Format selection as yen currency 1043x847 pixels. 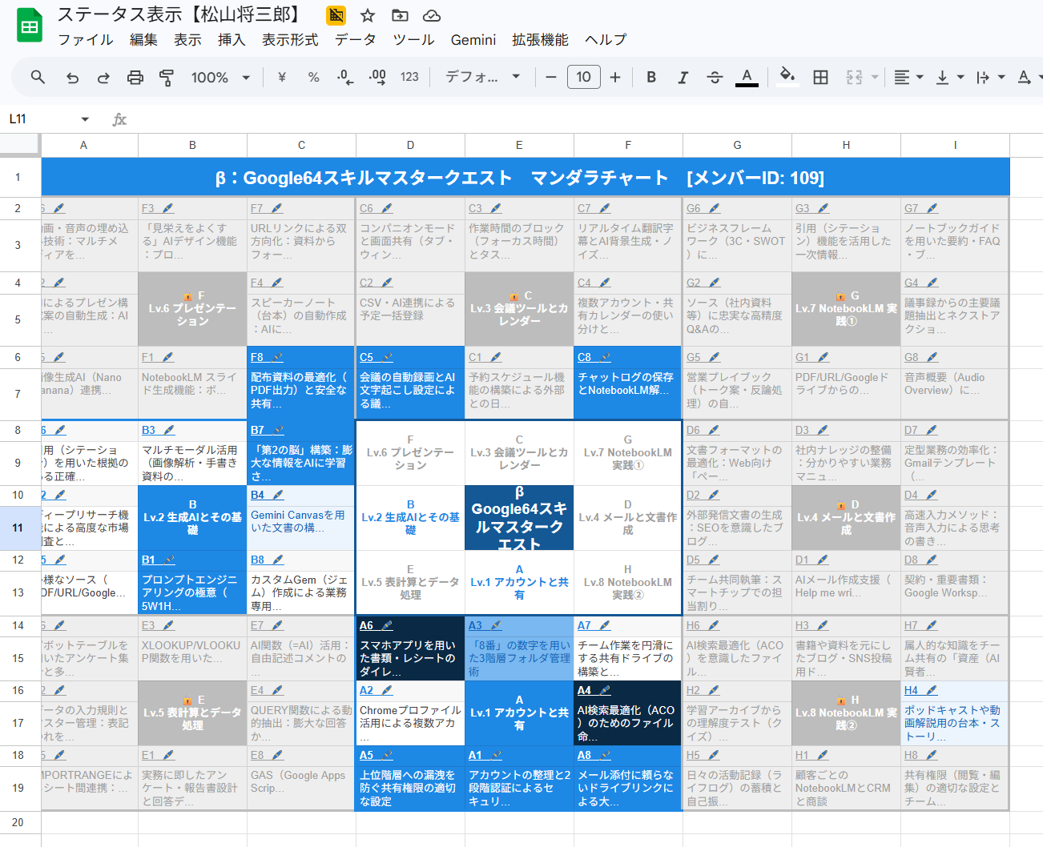[x=282, y=77]
